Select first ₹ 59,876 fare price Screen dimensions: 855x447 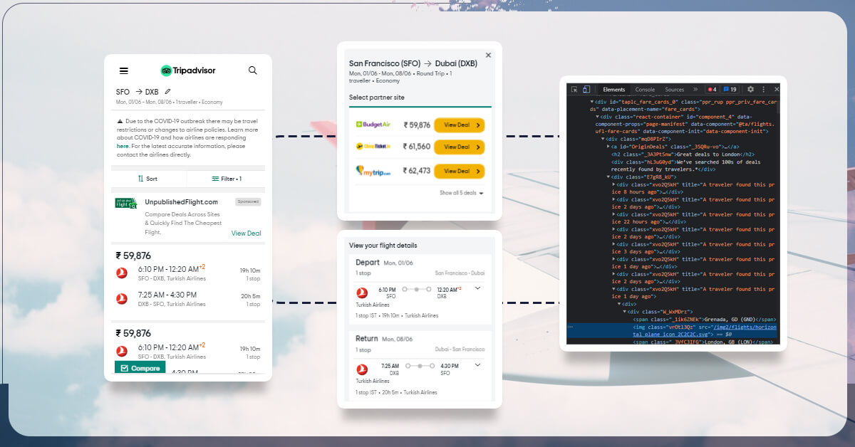pyautogui.click(x=133, y=256)
